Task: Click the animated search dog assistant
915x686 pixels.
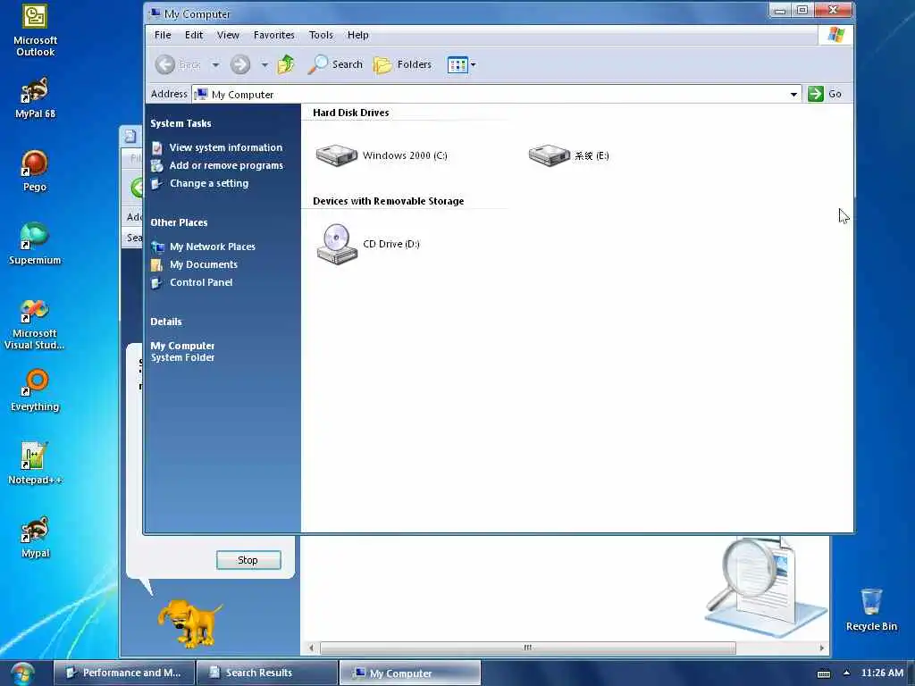Action: (190, 623)
